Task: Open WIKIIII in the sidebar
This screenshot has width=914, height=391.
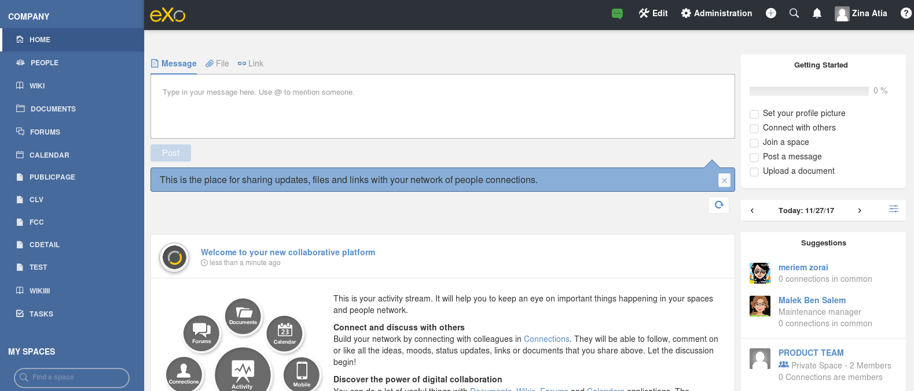Action: click(x=72, y=291)
